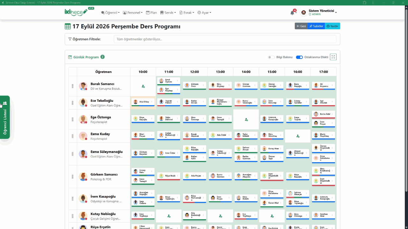
Task: Open options menu on Emel Öymen card
Action: [178, 81]
